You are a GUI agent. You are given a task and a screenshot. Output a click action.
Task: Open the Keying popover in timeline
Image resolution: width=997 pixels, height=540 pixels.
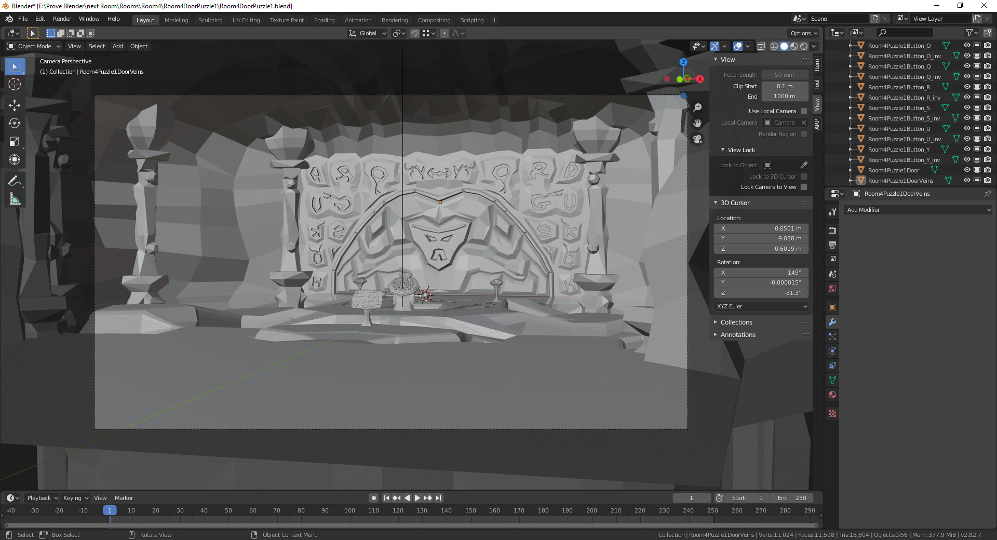[x=76, y=498]
